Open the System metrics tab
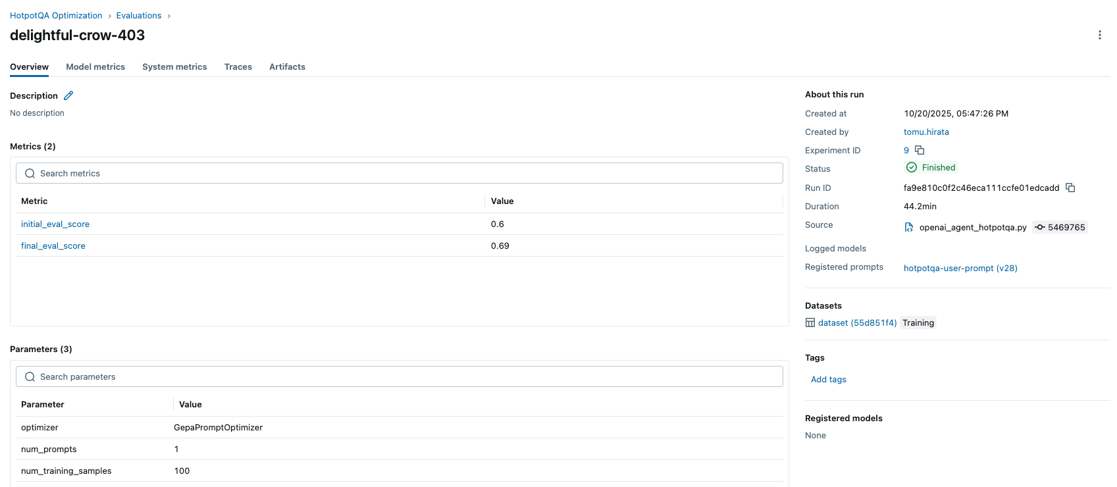 174,66
